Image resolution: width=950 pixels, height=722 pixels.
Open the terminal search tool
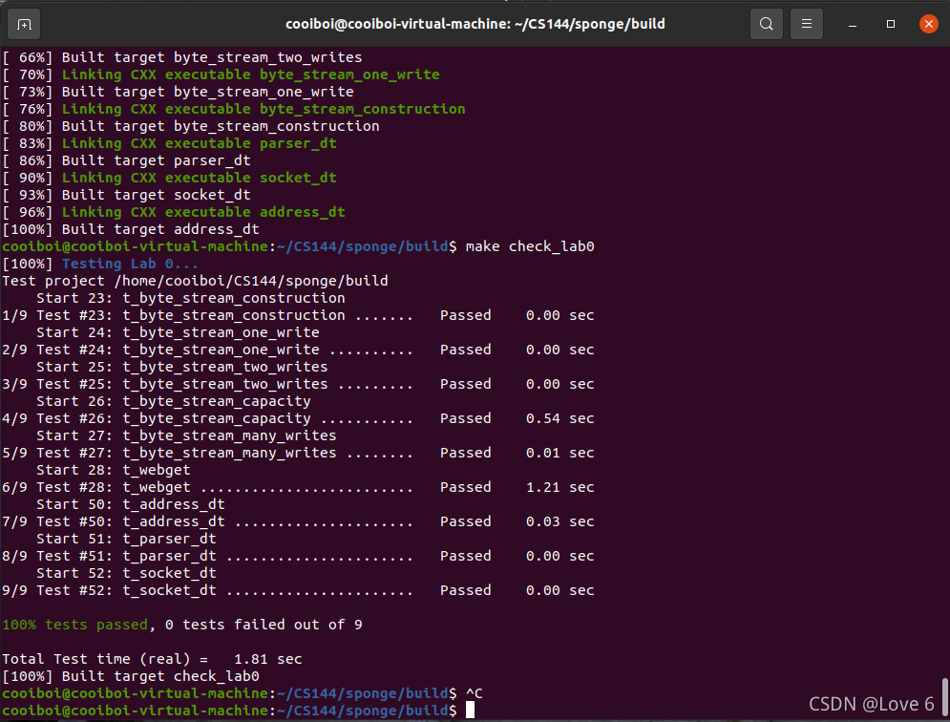click(766, 24)
